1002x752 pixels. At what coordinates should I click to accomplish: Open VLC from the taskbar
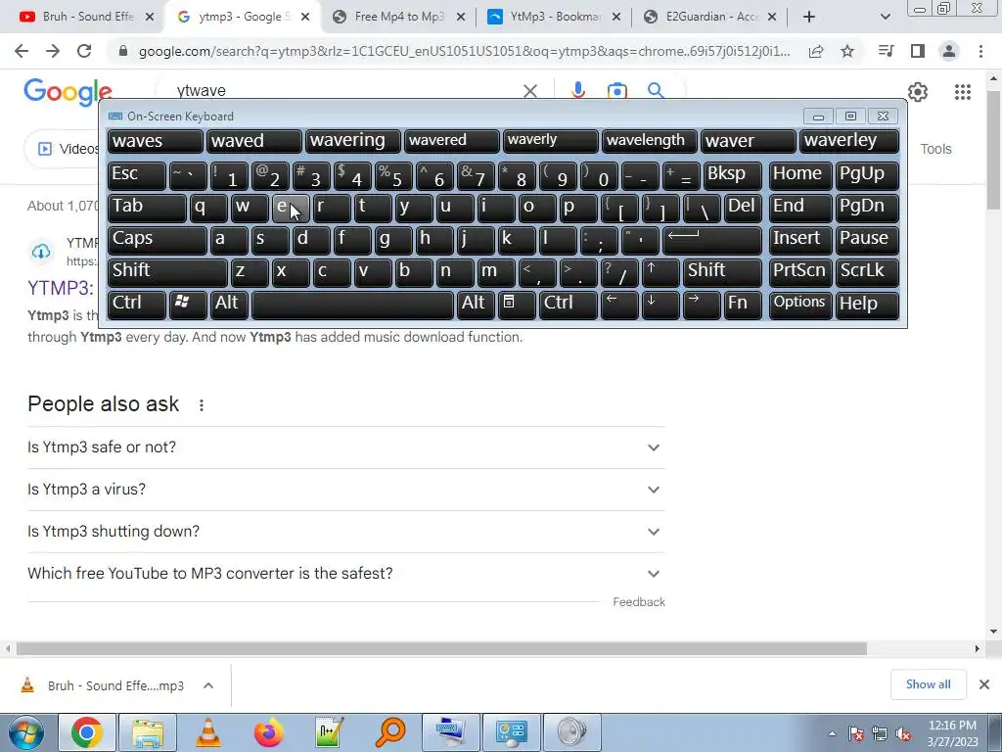point(208,732)
